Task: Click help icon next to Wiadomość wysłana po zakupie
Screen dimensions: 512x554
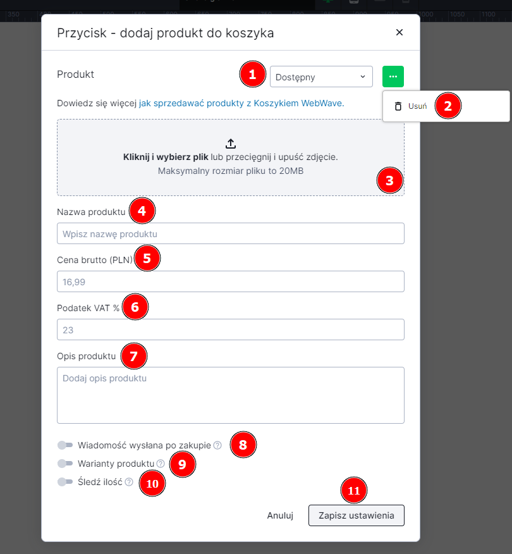Action: pyautogui.click(x=217, y=445)
